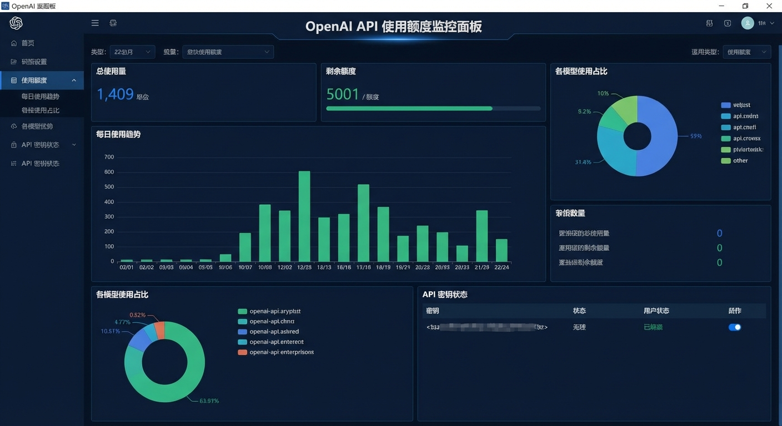Open the sidebar item with the cloud icon

pos(42,126)
